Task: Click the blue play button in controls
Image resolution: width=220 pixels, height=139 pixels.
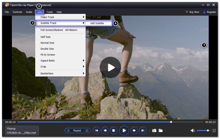Action: point(124,130)
